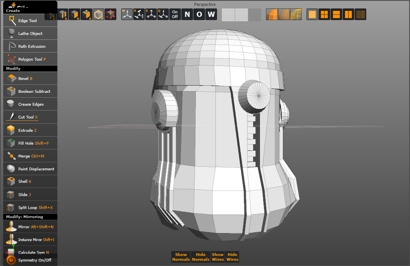Screen dimensions: 410x266
Task: Open Paint Displacement
Action: click(x=30, y=169)
